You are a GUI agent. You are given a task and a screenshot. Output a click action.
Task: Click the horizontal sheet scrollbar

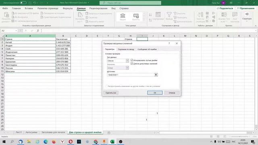203,133
